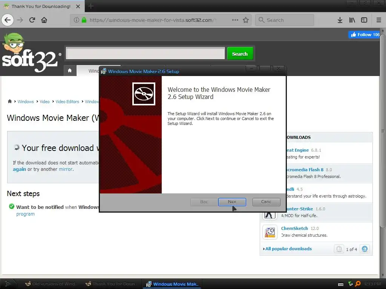
Task: Click the 'again' download link
Action: 19,169
